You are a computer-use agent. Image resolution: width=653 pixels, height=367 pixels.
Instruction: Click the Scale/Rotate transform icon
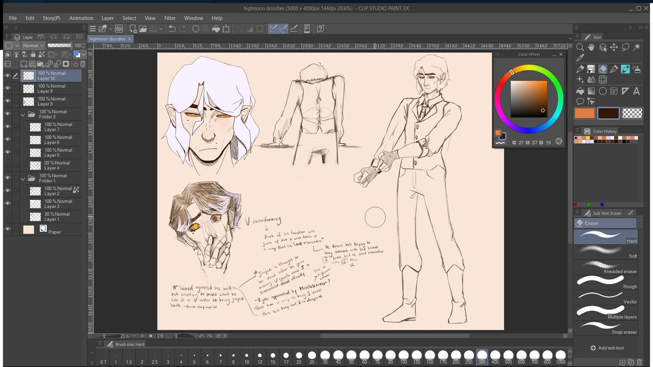pos(226,29)
